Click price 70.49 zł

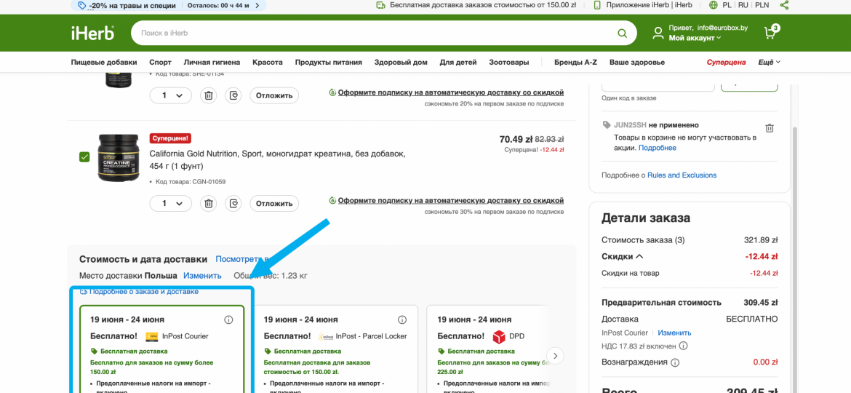tap(516, 138)
